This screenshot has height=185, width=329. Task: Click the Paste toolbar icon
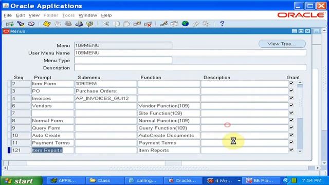(x=126, y=24)
